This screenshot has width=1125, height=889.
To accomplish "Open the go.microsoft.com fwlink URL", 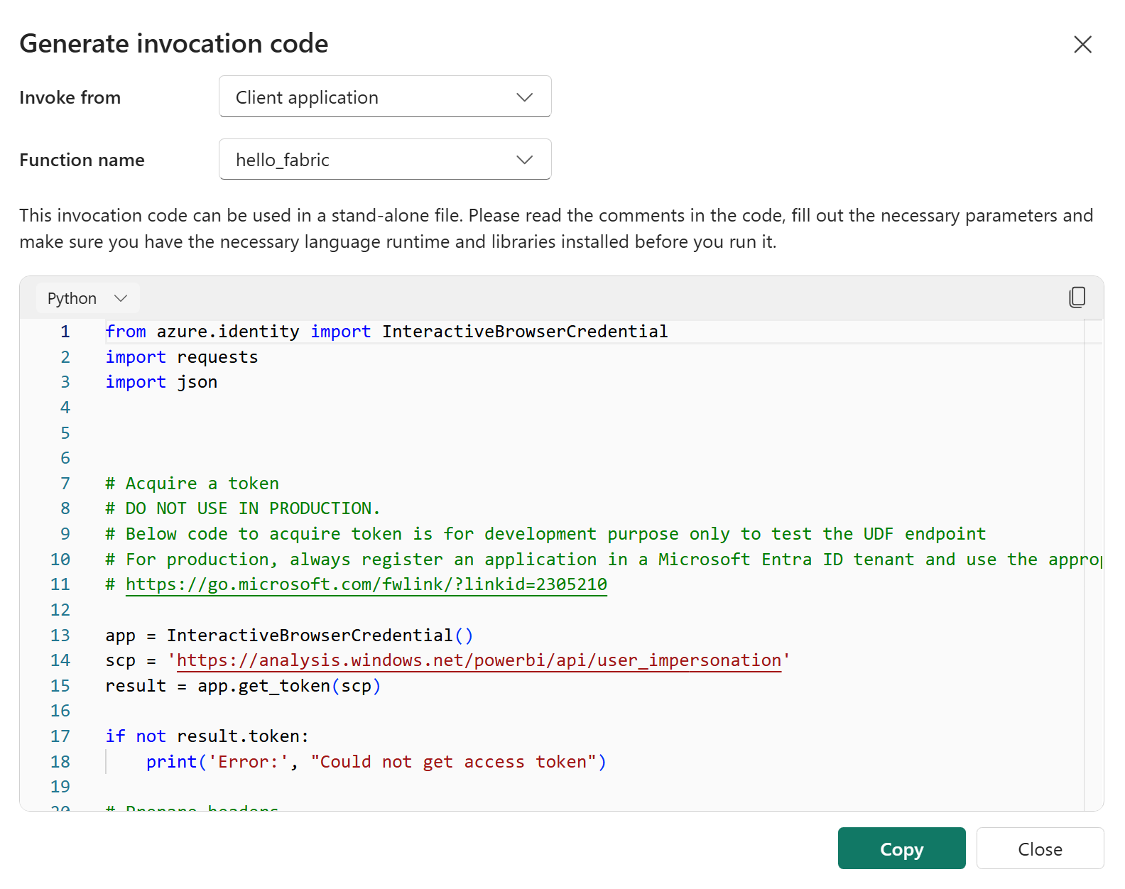I will [x=366, y=584].
